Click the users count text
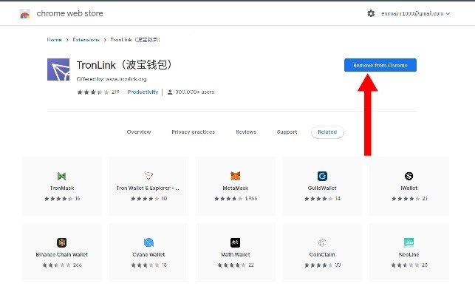 pos(195,92)
